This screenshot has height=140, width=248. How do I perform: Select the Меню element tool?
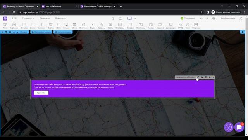tap(74, 26)
